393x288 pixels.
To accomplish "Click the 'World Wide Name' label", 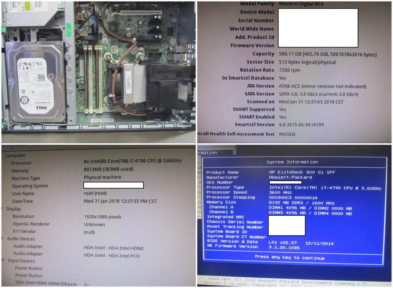I will (252, 29).
